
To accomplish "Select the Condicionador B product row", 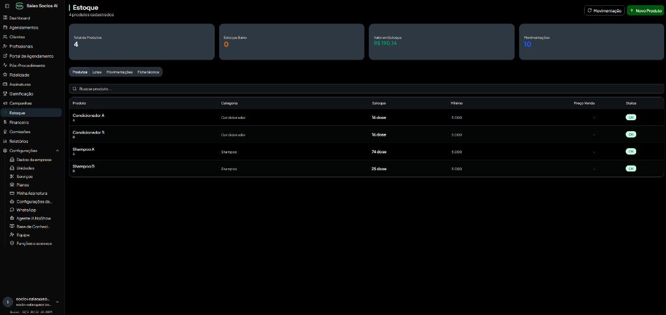I will click(x=367, y=134).
